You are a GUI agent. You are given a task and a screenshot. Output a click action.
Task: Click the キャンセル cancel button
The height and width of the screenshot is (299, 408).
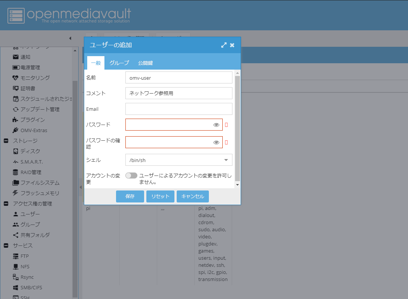(192, 196)
